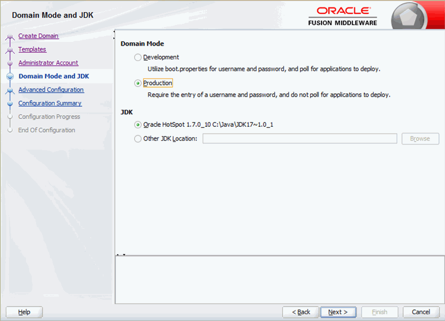
Task: Choose the Oracle HotSpot 1.7.0_10 JDK
Action: [138, 126]
